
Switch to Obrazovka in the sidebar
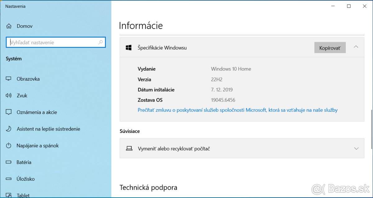28,79
